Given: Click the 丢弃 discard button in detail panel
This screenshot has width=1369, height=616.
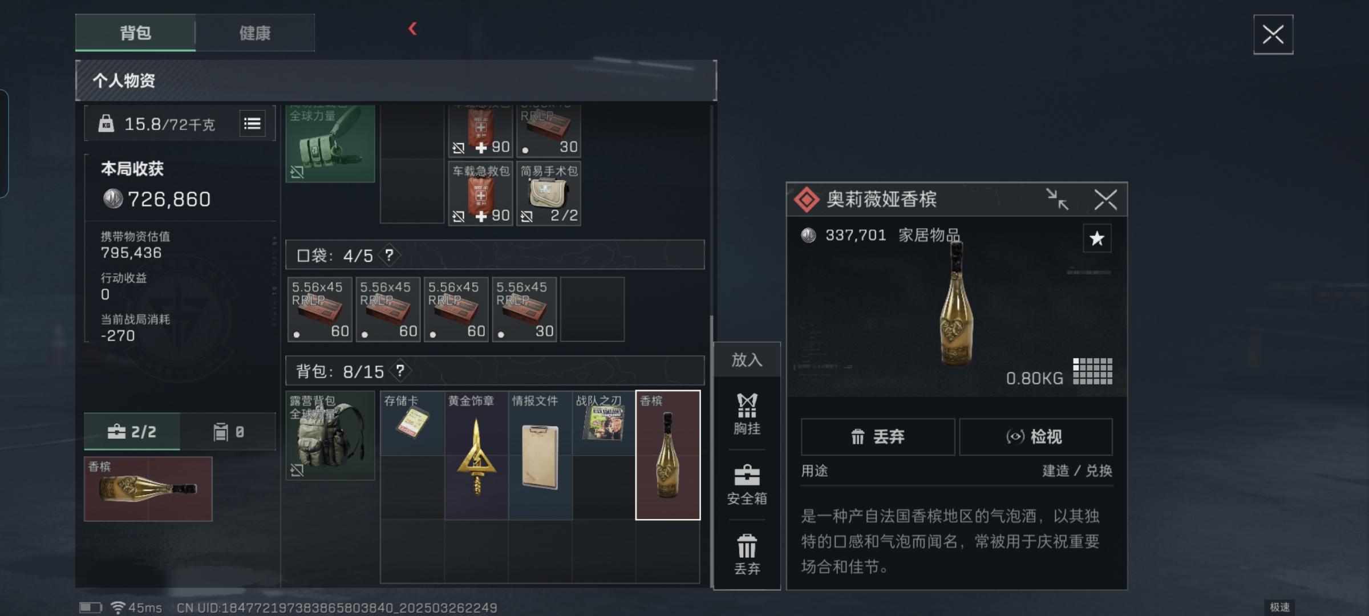Looking at the screenshot, I should (878, 437).
